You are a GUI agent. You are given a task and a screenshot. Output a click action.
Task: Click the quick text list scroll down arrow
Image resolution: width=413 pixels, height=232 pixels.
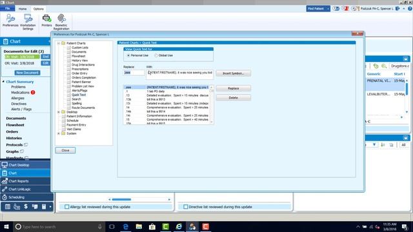(x=211, y=122)
